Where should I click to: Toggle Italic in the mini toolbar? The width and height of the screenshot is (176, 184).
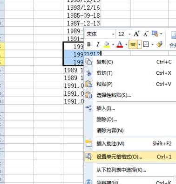tap(98, 44)
